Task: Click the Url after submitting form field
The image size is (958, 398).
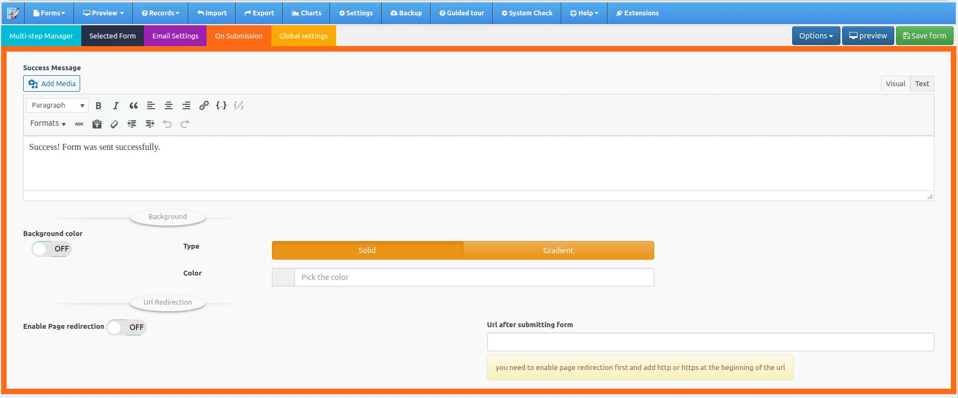Action: click(x=710, y=342)
